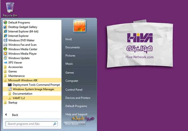This screenshot has width=188, height=131.
Task: Click the Windows System Image Manager label
Action: (34, 89)
